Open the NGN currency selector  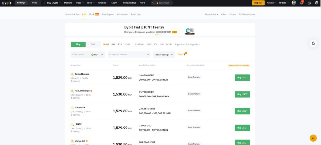point(97,55)
